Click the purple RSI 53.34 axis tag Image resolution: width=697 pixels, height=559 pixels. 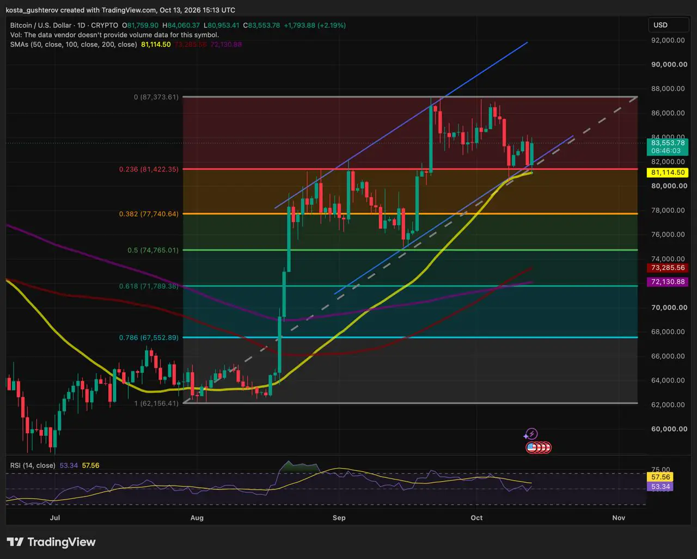pyautogui.click(x=661, y=487)
